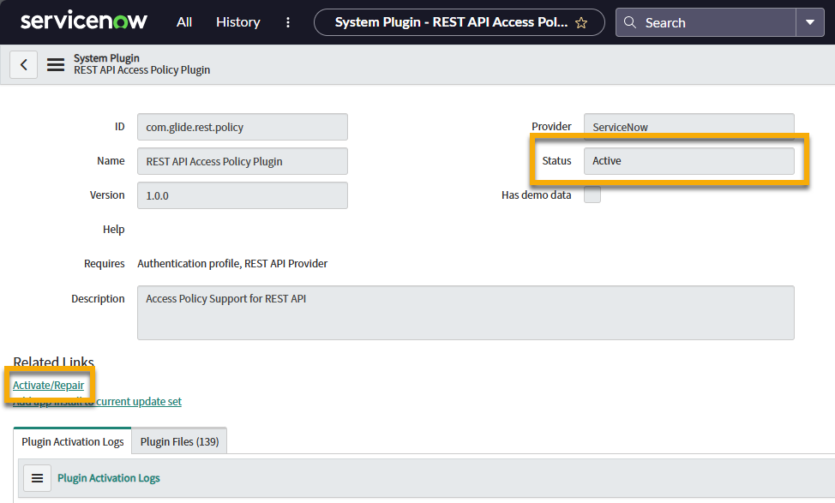Toggle the Has demo data checkbox
This screenshot has height=503, width=835.
pyautogui.click(x=592, y=195)
